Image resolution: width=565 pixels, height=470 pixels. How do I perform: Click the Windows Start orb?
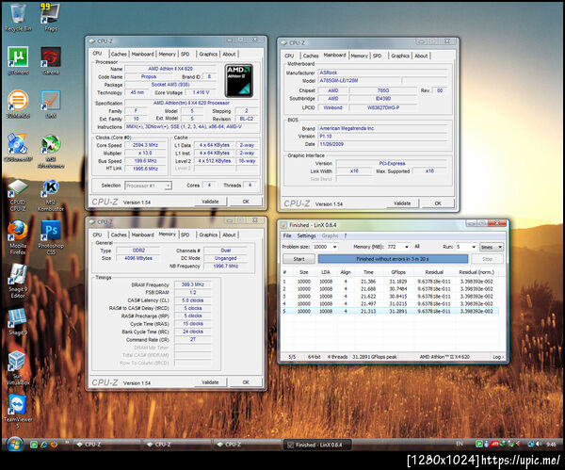14,444
